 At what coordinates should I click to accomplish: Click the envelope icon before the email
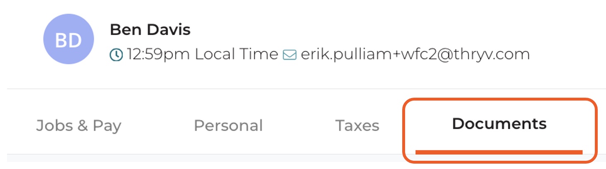tap(289, 55)
